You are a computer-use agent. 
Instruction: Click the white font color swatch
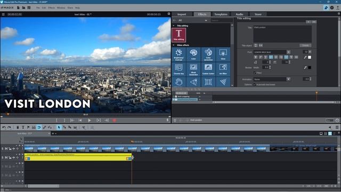pos(310,57)
